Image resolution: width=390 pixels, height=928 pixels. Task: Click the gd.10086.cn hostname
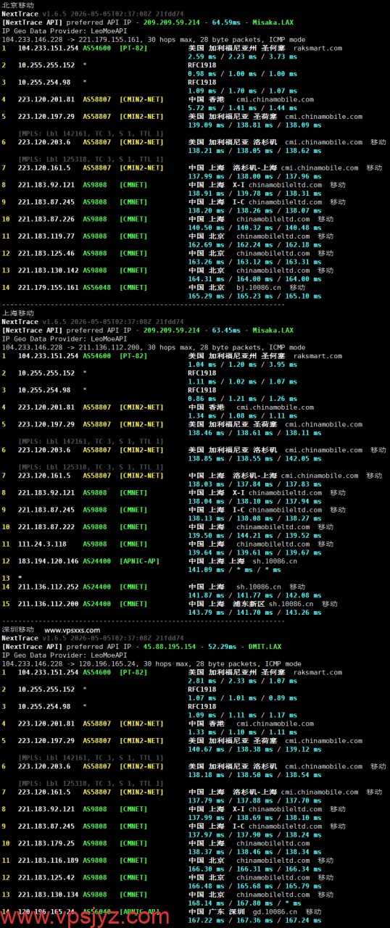pos(276,911)
